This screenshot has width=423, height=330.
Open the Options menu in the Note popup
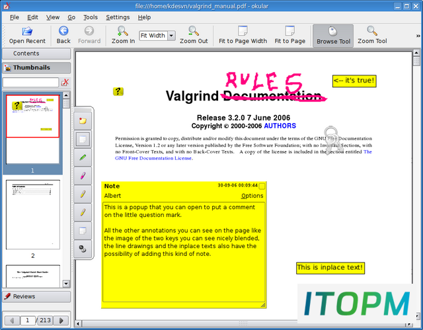(252, 196)
